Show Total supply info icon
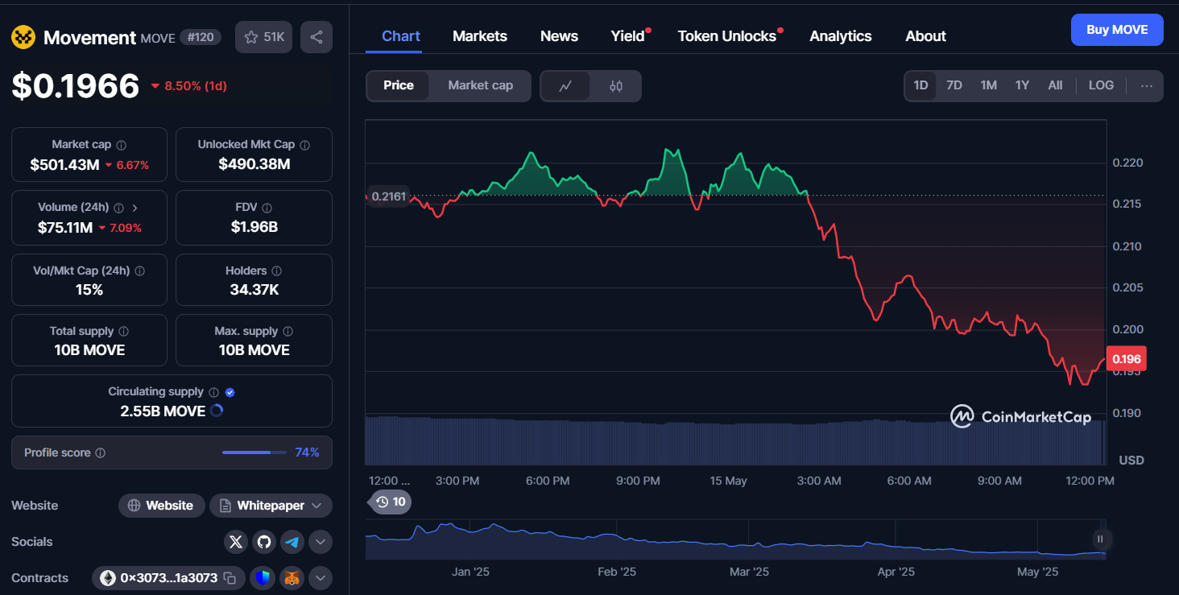The width and height of the screenshot is (1179, 595). (x=123, y=332)
